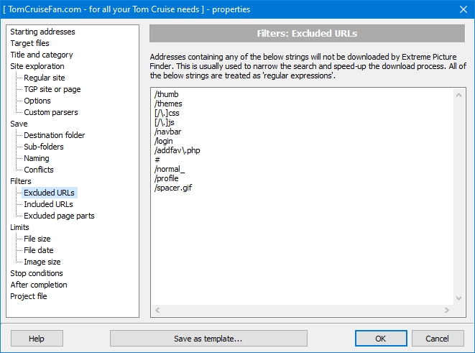The image size is (475, 353).
Task: Open File size limits
Action: pyautogui.click(x=37, y=239)
